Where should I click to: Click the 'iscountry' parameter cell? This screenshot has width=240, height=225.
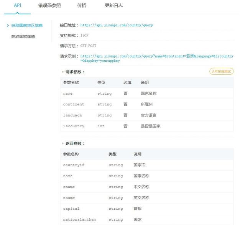tap(74, 126)
